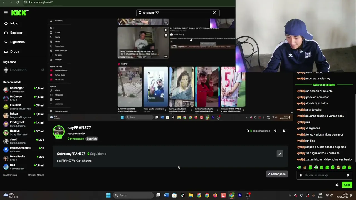Open the emoji picker in chat
The height and width of the screenshot is (200, 356).
point(348,175)
